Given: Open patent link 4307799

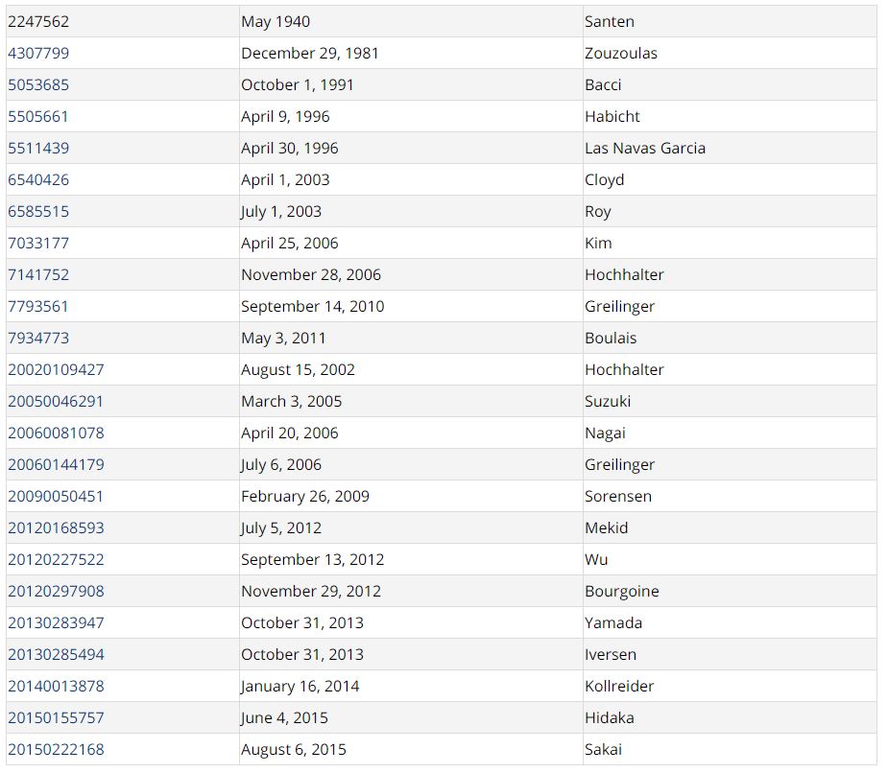Looking at the screenshot, I should tap(38, 54).
